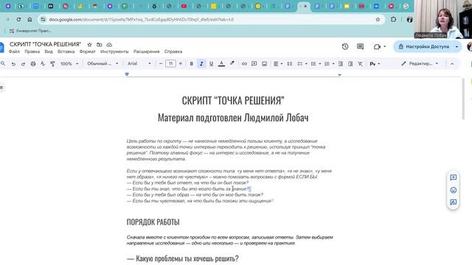Image resolution: width=472 pixels, height=265 pixels.
Task: Add comment from the right margin
Action: tap(454, 177)
